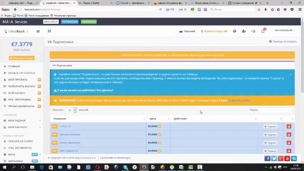This screenshot has width=304, height=171.
Task: Open Пополнить баланс in sidebar
Action: [22, 86]
